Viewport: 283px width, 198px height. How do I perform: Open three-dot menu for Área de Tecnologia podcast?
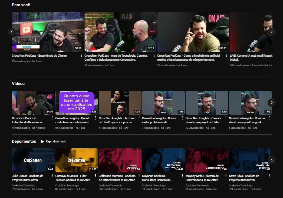(154, 56)
